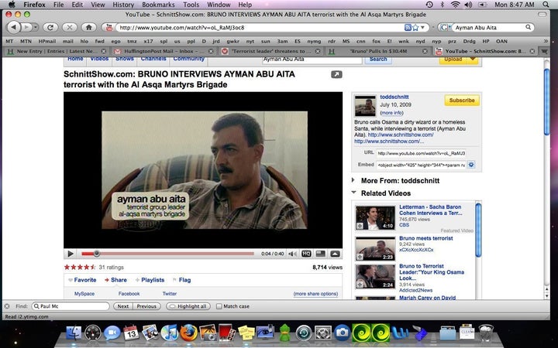Collapse the Related Videos section

click(x=353, y=193)
